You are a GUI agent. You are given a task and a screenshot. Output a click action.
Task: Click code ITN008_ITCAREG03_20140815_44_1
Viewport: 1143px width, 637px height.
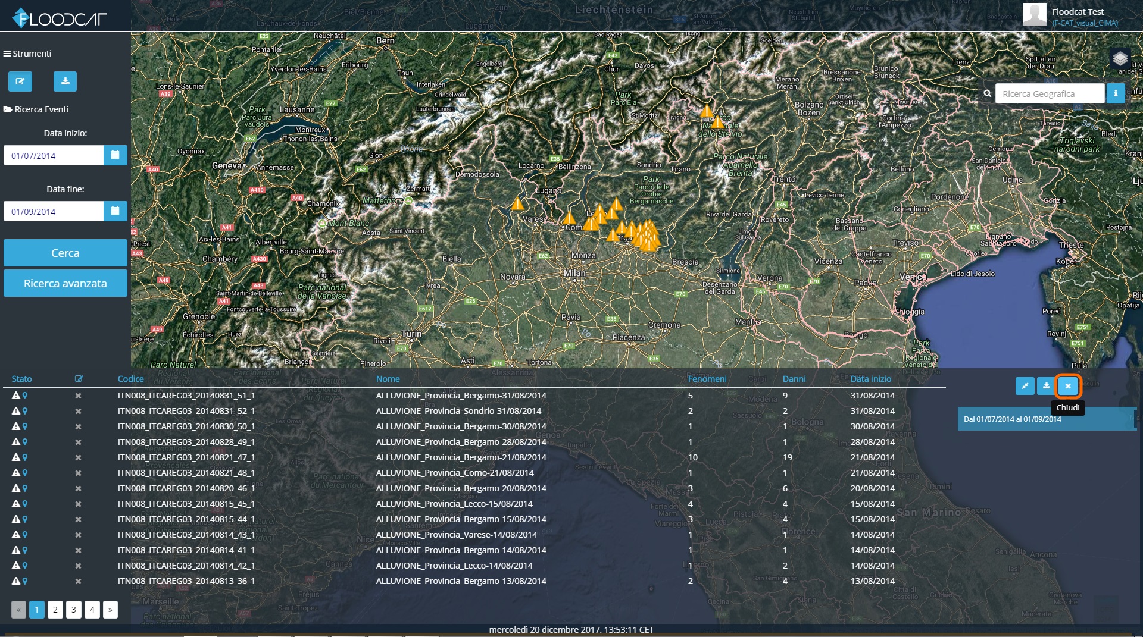[x=186, y=519]
